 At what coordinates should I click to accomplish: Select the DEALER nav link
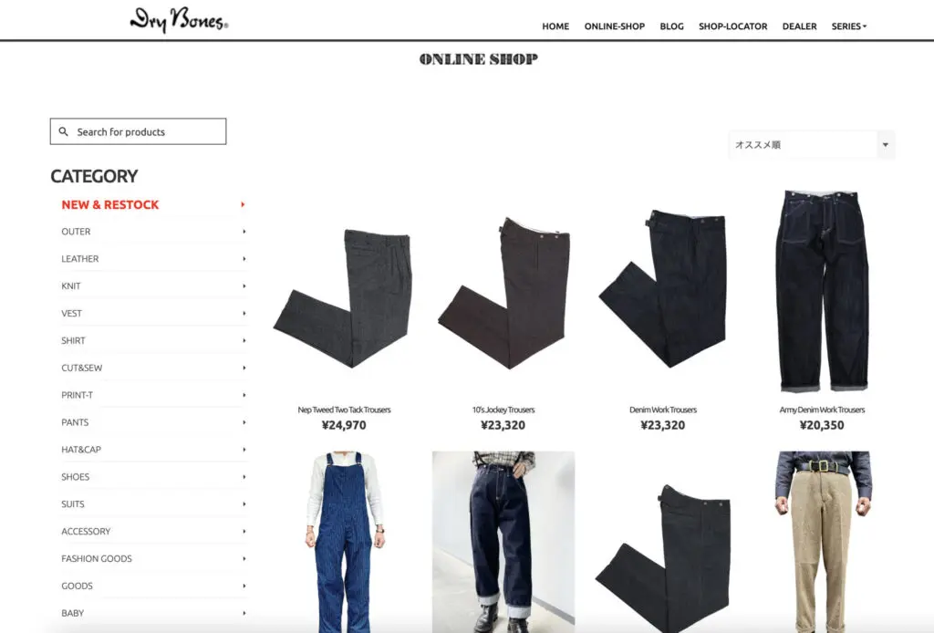(799, 26)
